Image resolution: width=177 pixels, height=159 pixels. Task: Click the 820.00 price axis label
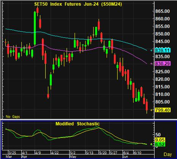(163, 79)
